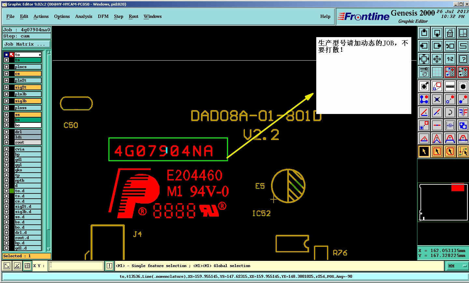Click the red arrow work-layer swatch beside to
The image size is (469, 283).
(12, 55)
